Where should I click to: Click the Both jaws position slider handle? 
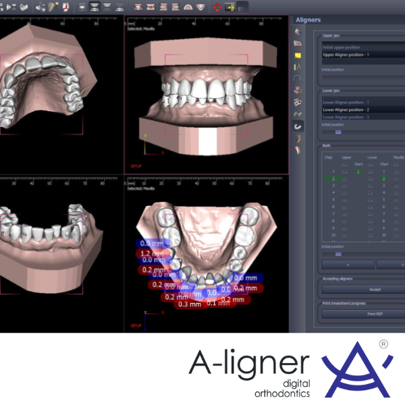(338, 254)
